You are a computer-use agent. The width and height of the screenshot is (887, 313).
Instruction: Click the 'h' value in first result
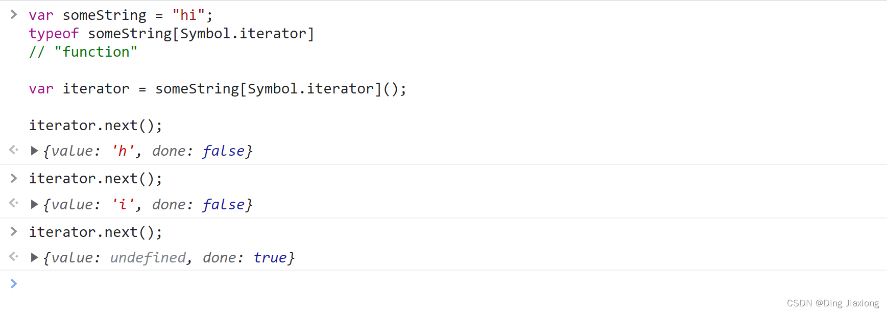coord(123,151)
